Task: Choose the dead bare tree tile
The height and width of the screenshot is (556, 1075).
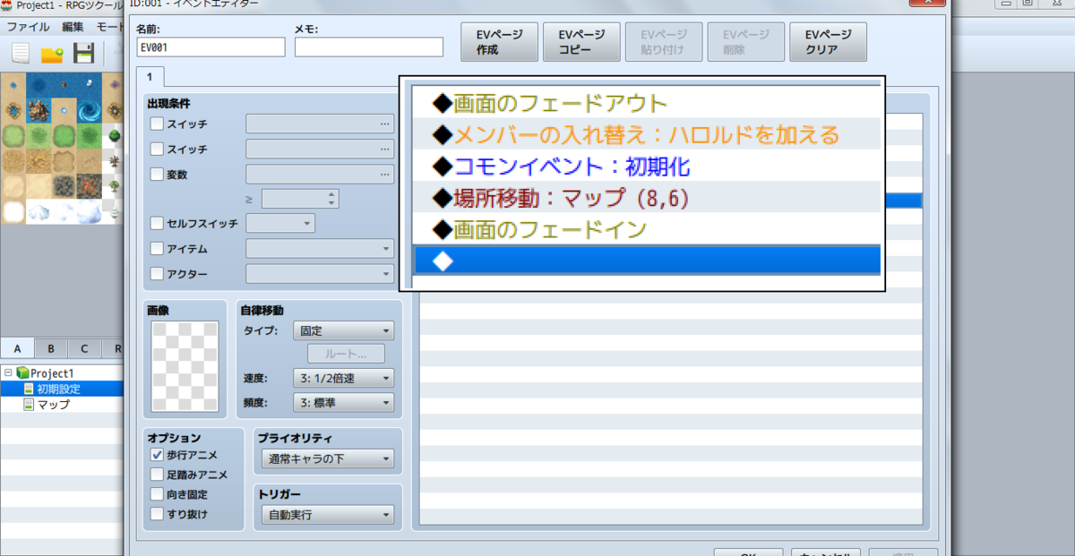Action: coord(115,161)
